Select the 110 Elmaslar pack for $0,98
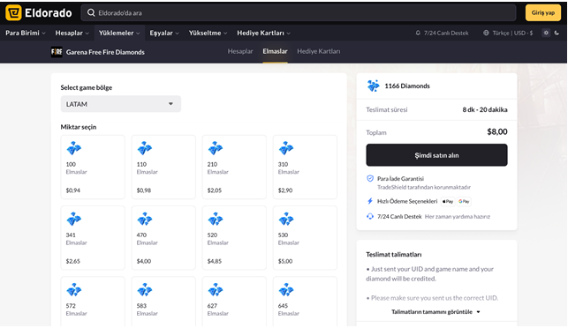The width and height of the screenshot is (568, 328). point(163,167)
